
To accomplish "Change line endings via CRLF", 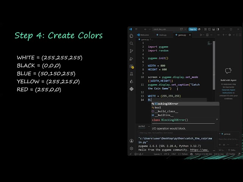I will (x=174, y=154).
